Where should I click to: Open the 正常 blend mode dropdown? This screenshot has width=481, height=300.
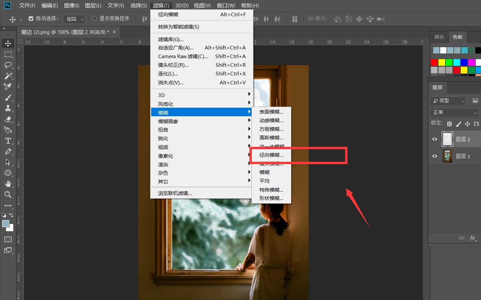454,112
